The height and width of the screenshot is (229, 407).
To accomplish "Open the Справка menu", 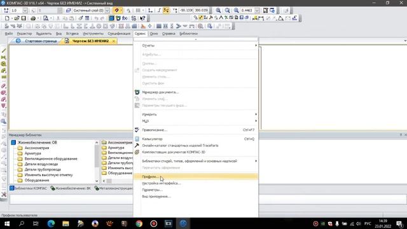I will [169, 34].
